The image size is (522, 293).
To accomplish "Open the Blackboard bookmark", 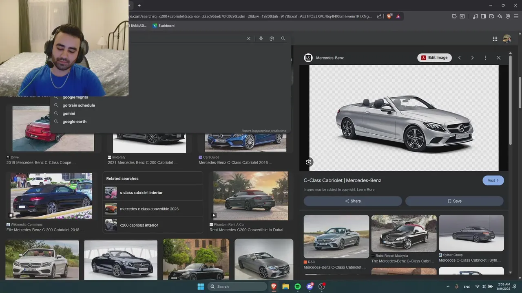I will point(164,26).
